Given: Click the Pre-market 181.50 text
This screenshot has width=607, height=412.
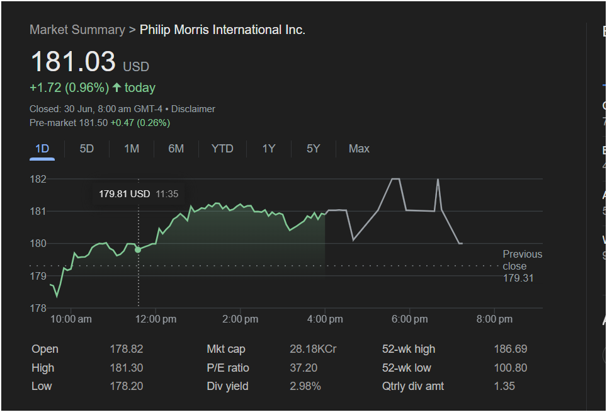Looking at the screenshot, I should coord(69,123).
